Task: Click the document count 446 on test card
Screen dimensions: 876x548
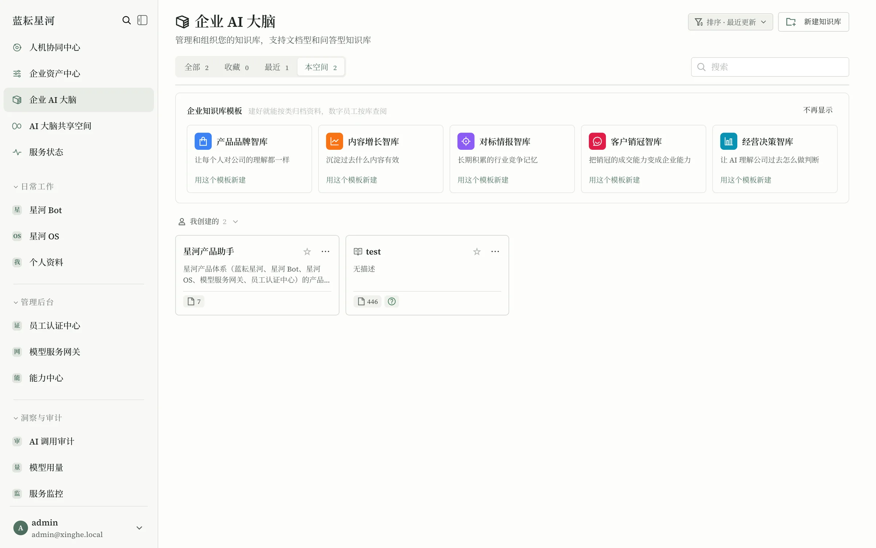Action: click(x=368, y=301)
